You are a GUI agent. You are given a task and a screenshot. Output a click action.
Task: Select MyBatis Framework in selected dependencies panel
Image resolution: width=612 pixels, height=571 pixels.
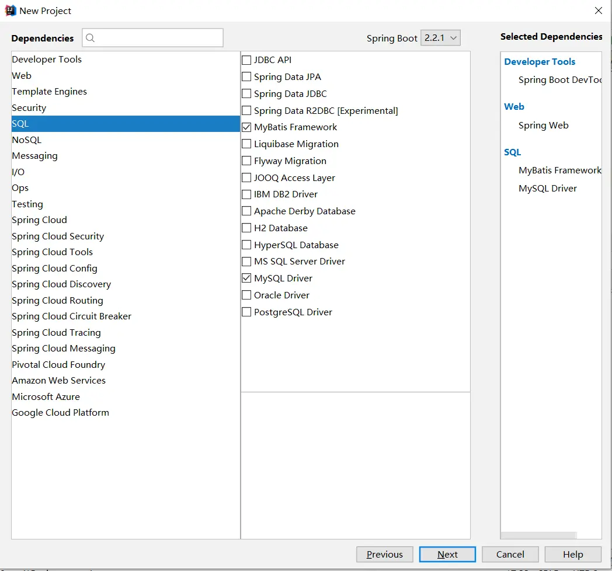pyautogui.click(x=559, y=170)
